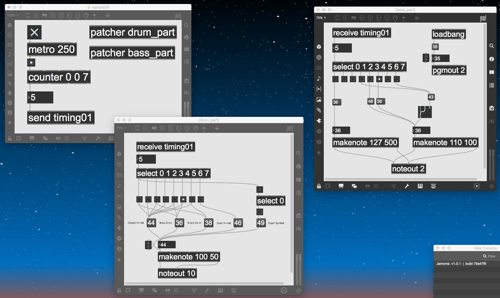The width and height of the screenshot is (500, 298).
Task: Click the format paint bucket in bass_part
Action: (x=417, y=18)
